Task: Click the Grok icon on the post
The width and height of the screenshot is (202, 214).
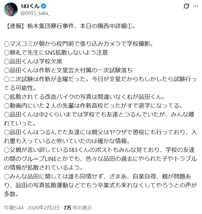Action: [x=186, y=6]
